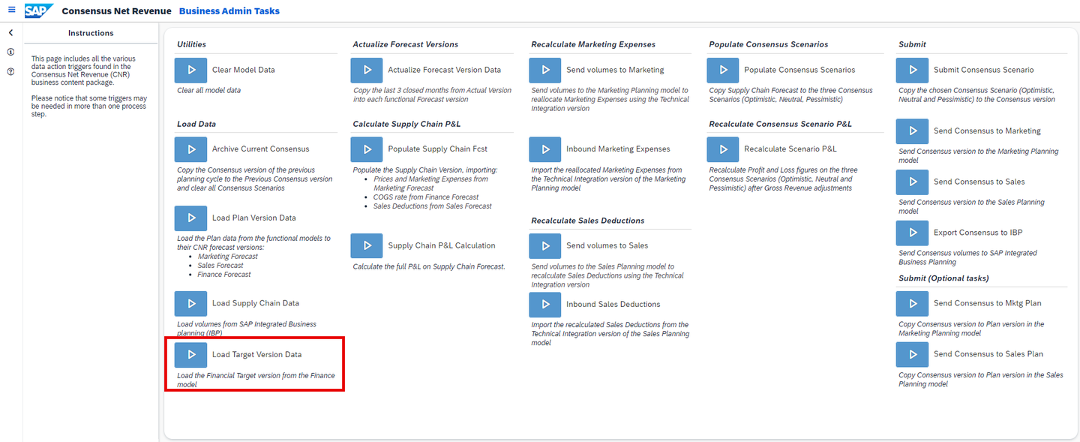Run the Send Consensus to Sales trigger
This screenshot has height=442, width=1080.
(x=912, y=182)
